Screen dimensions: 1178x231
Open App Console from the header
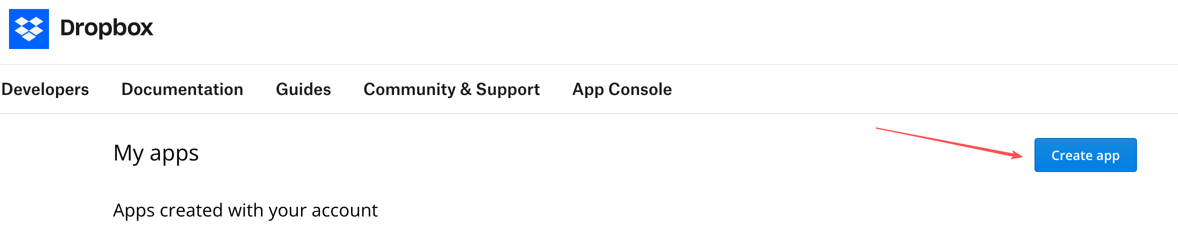click(622, 89)
